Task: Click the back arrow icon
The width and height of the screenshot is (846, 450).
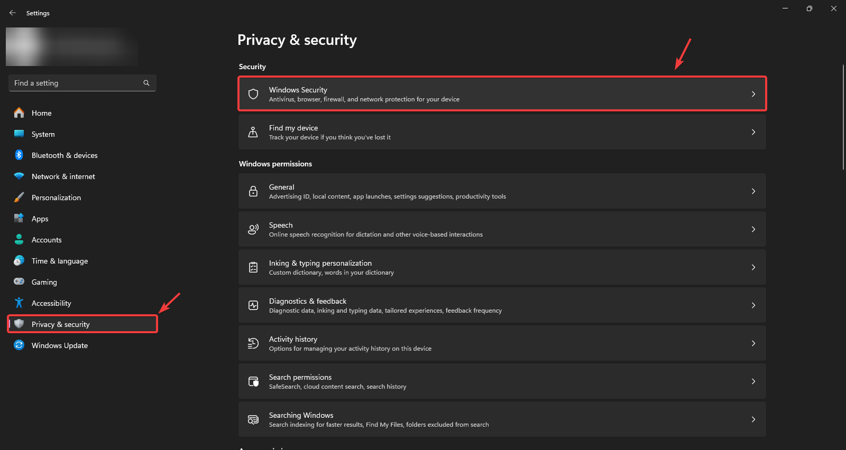Action: click(x=13, y=13)
